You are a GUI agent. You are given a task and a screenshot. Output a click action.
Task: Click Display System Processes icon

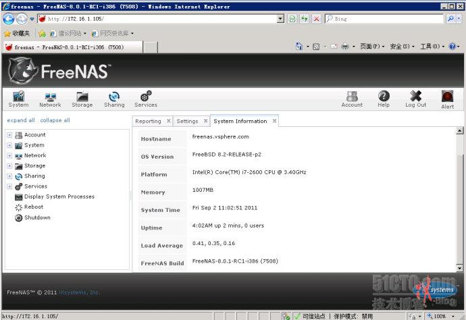pyautogui.click(x=18, y=197)
